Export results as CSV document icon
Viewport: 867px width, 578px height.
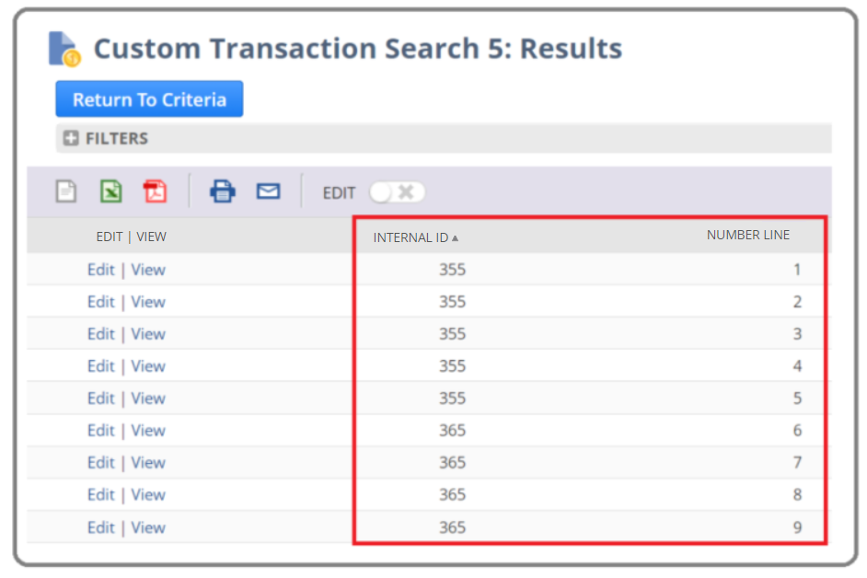[66, 191]
